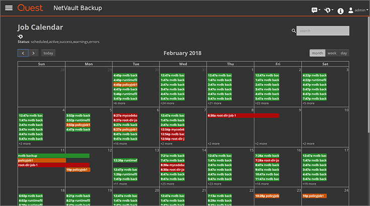Open the 7:13a nvdb back job

point(220,196)
